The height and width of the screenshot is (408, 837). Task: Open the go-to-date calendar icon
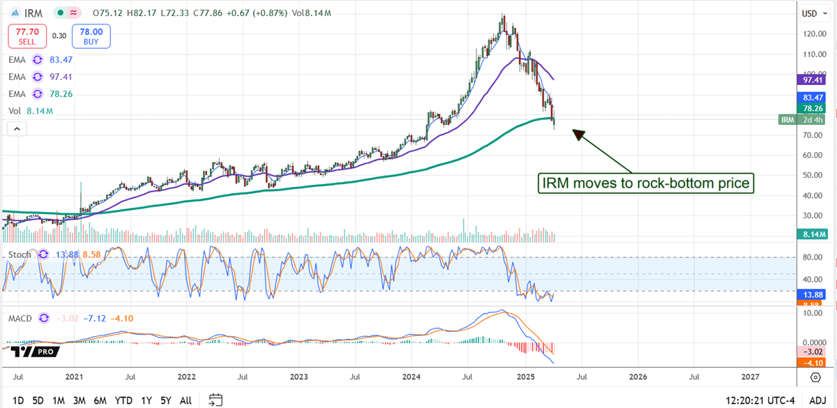coord(216,400)
